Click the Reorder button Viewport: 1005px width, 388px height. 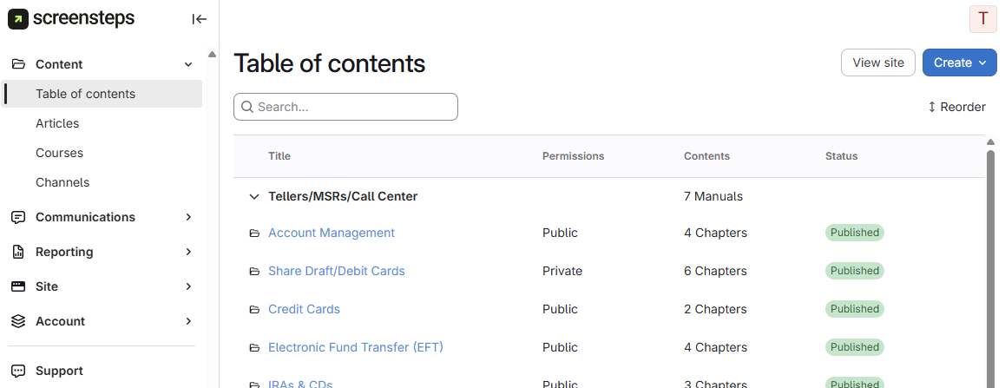pyautogui.click(x=956, y=107)
